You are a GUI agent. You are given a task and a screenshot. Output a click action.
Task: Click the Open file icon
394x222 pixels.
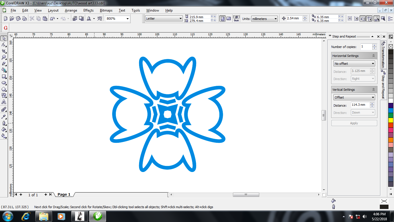click(x=12, y=18)
